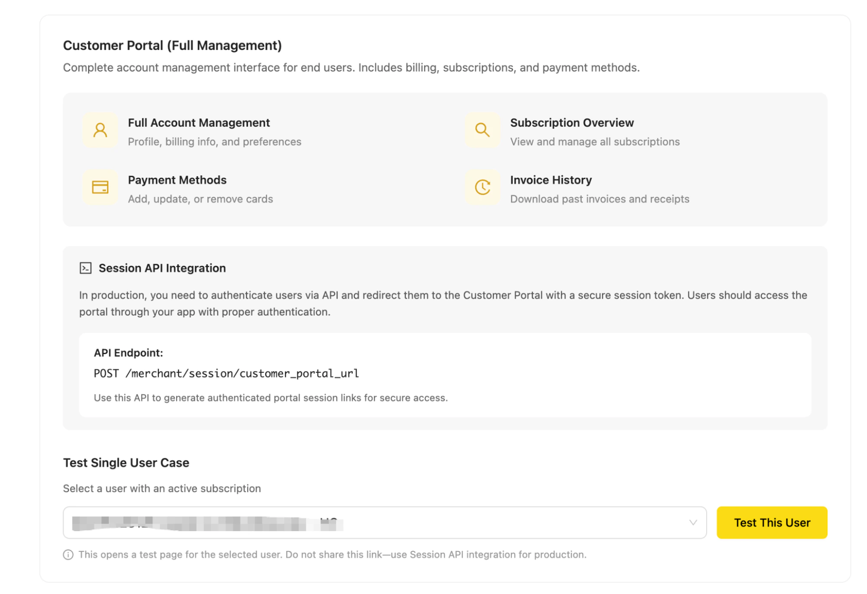Click the Payment Methods credit card icon
Screen dimensions: 867x594
click(x=100, y=187)
